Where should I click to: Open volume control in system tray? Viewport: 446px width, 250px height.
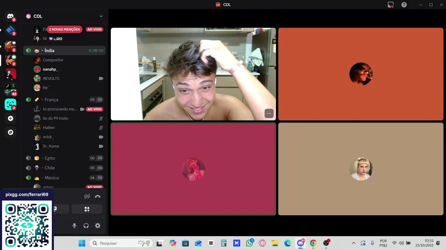[401, 243]
